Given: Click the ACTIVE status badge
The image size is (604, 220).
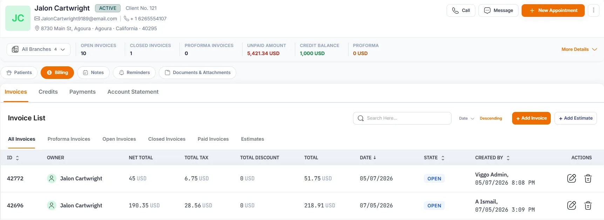Looking at the screenshot, I should point(108,8).
